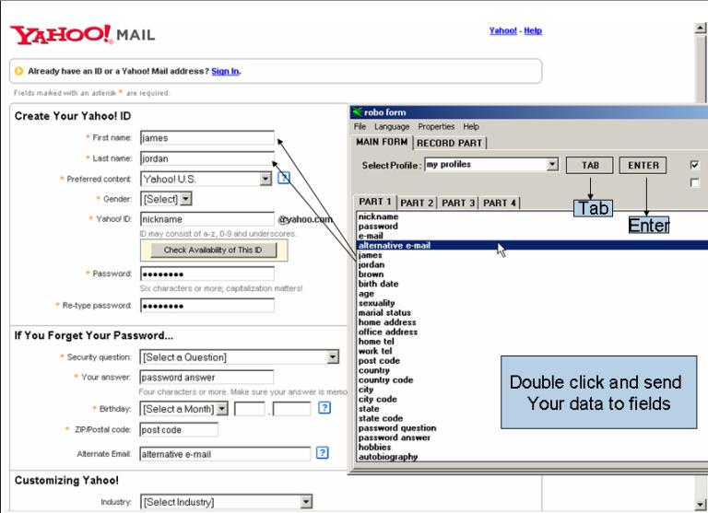This screenshot has width=708, height=513.
Task: Select the PART 3 tab
Action: coord(458,203)
